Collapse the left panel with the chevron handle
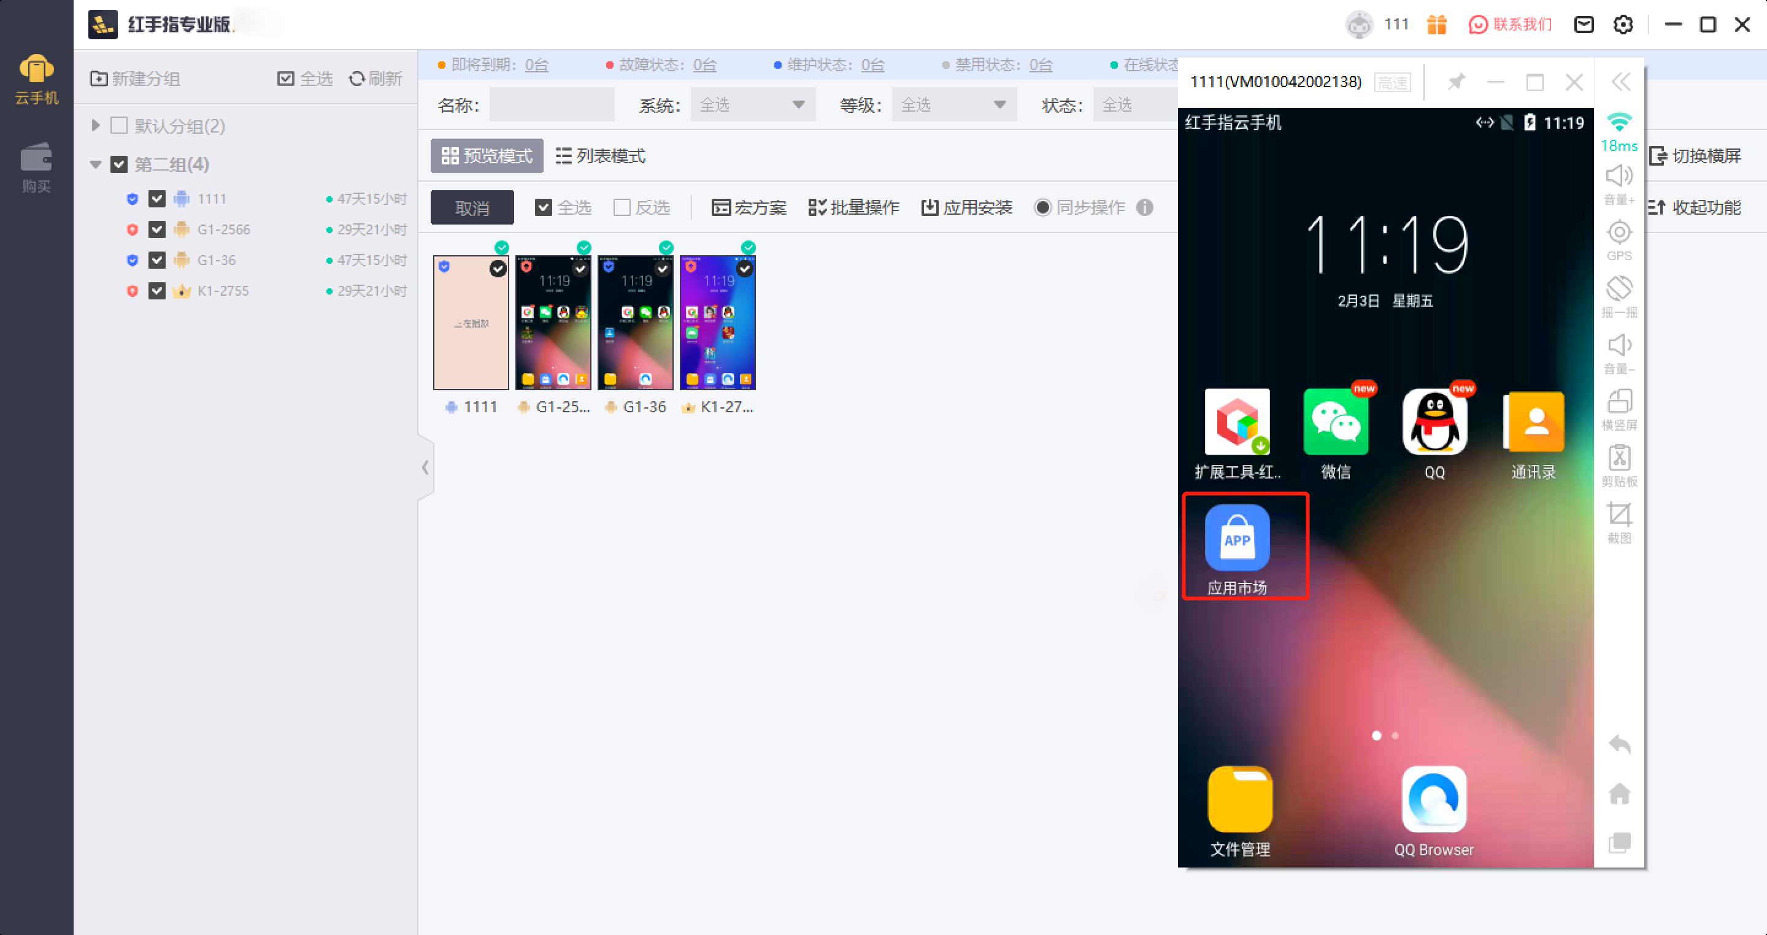 (x=425, y=468)
